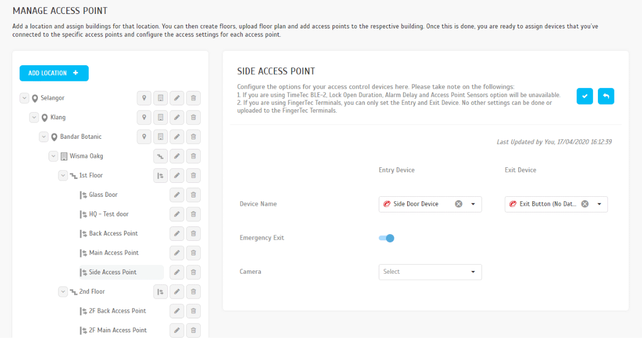Viewport: 642px width, 339px height.
Task: Add sub-location pin icon for Klang
Action: point(144,118)
